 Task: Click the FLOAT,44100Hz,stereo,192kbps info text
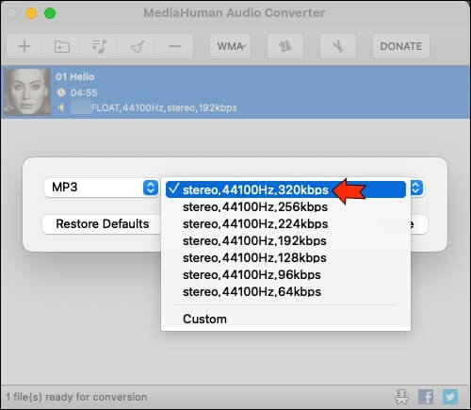click(x=164, y=108)
